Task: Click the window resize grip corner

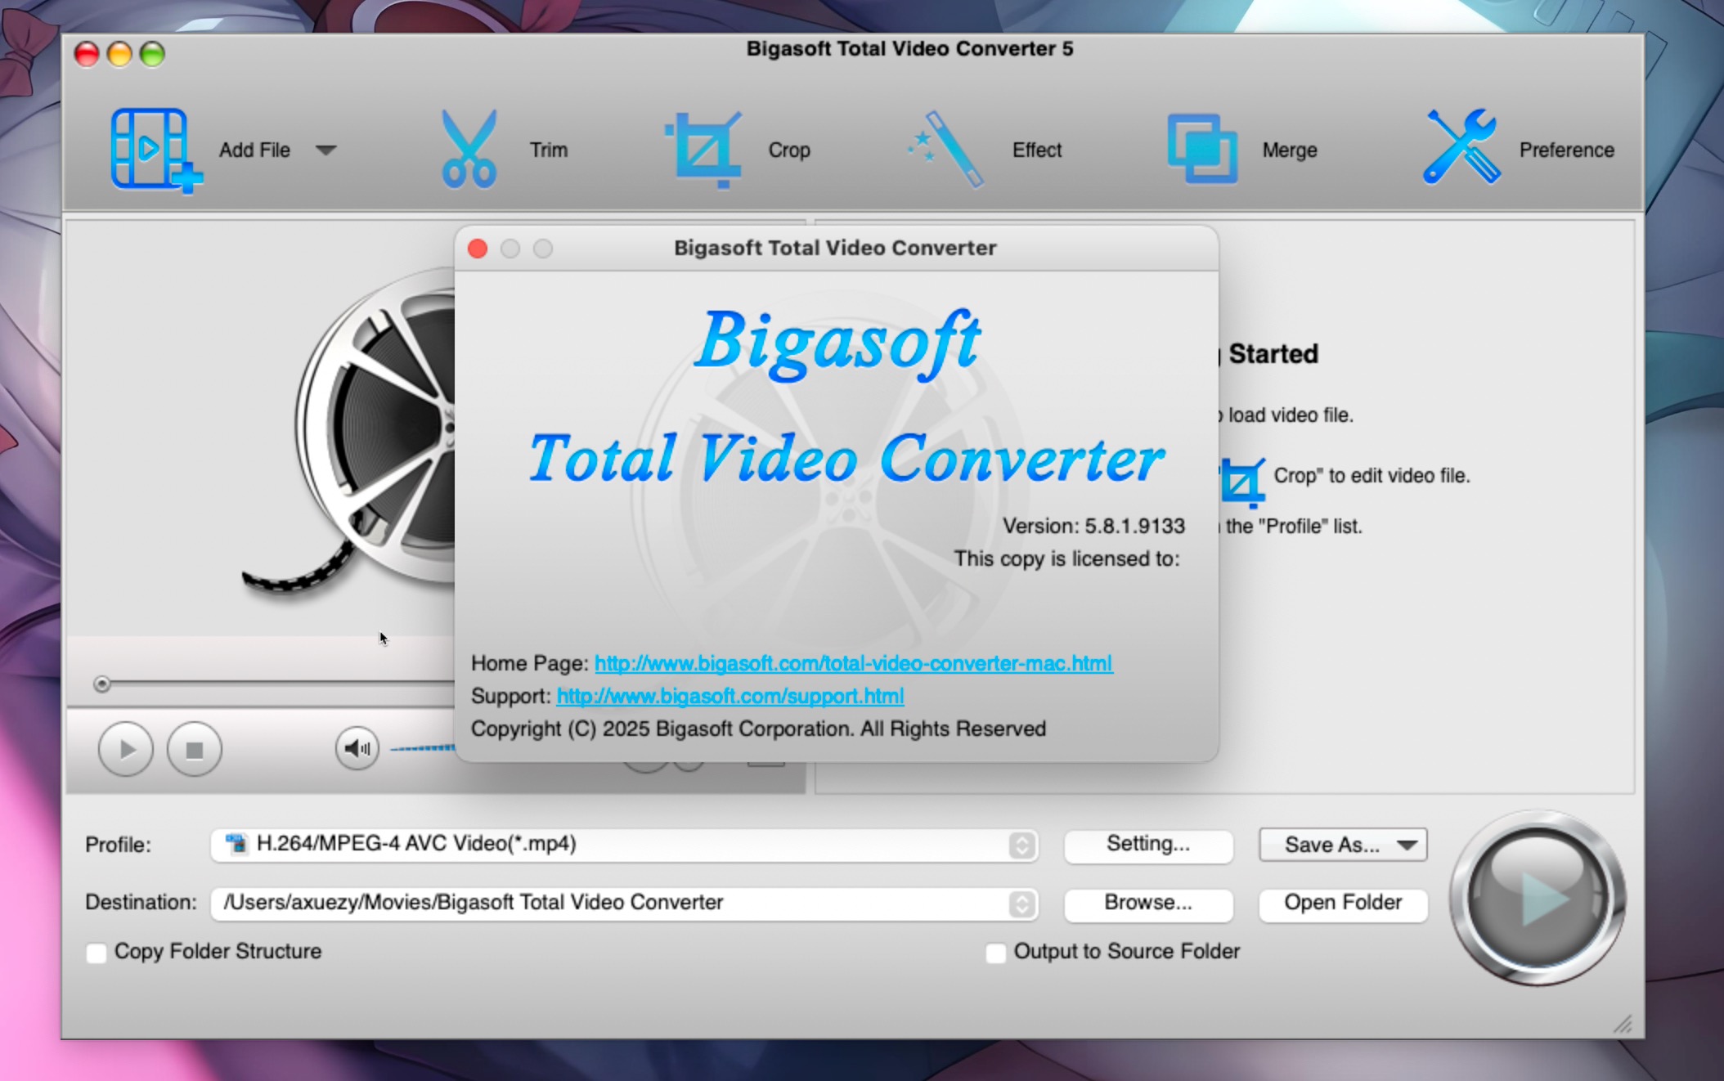Action: 1623,1023
